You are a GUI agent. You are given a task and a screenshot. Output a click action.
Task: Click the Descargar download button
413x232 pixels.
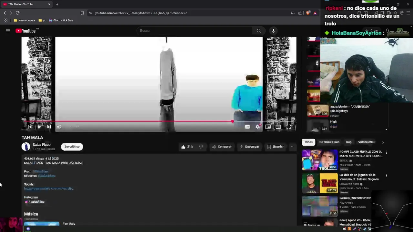[x=249, y=147]
